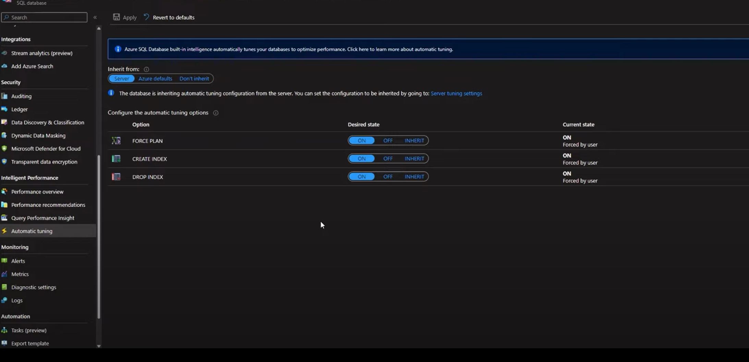Click the Option column header
Screen dimensions: 749x362
(x=141, y=124)
